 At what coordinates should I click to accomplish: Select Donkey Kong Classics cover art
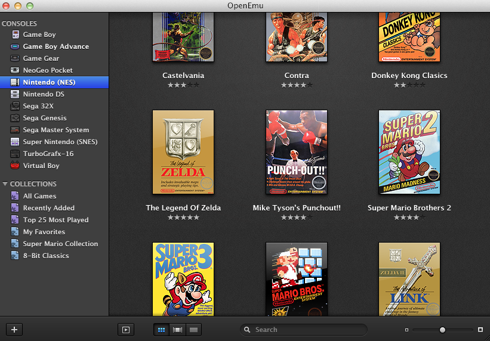[x=409, y=37]
